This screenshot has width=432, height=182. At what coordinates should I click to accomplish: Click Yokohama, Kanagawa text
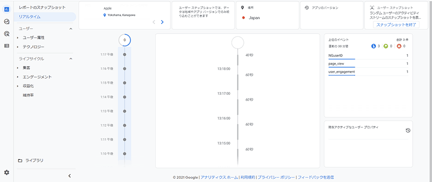(x=121, y=15)
